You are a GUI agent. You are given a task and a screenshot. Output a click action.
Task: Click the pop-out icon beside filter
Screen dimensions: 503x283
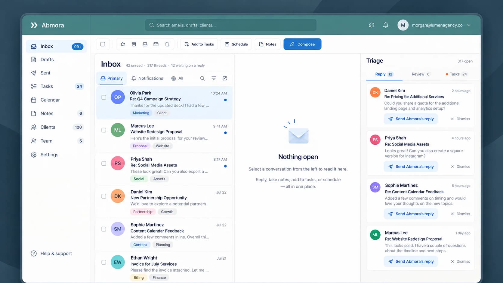pos(225,78)
